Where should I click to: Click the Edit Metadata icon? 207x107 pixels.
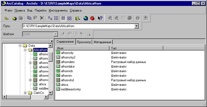[x=63, y=34]
